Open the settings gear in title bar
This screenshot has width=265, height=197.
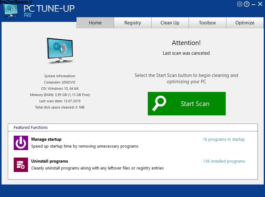coord(240,4)
